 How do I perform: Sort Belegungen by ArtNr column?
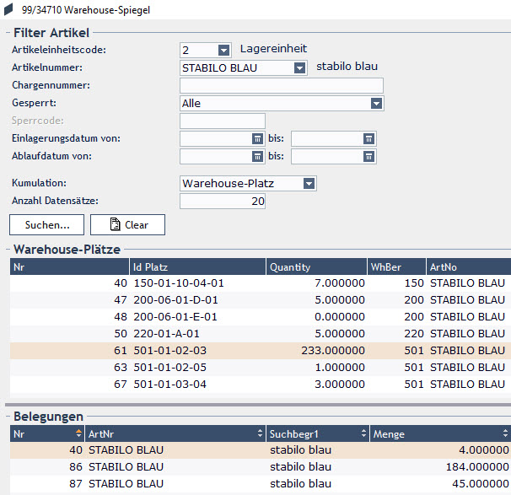point(175,433)
